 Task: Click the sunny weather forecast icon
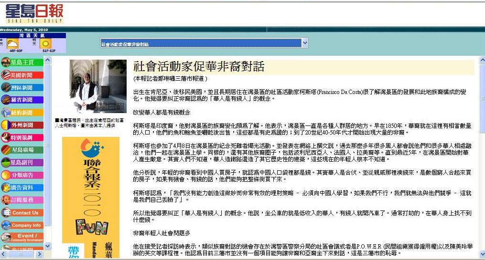click(x=46, y=43)
